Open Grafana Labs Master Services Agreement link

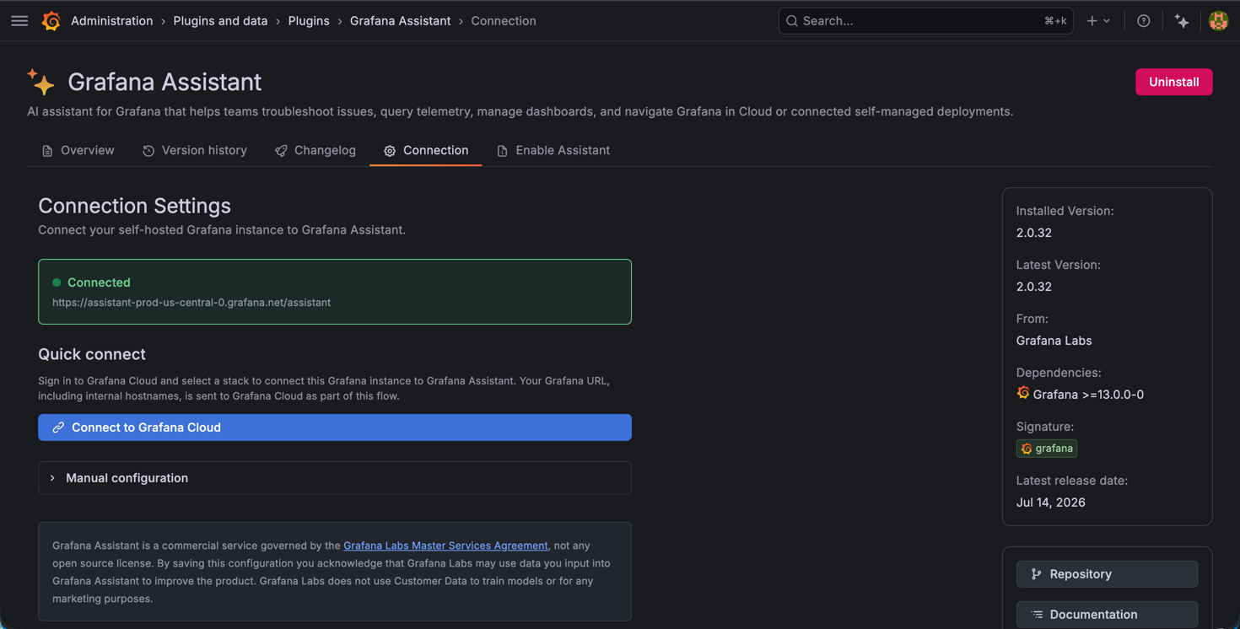[x=445, y=546]
